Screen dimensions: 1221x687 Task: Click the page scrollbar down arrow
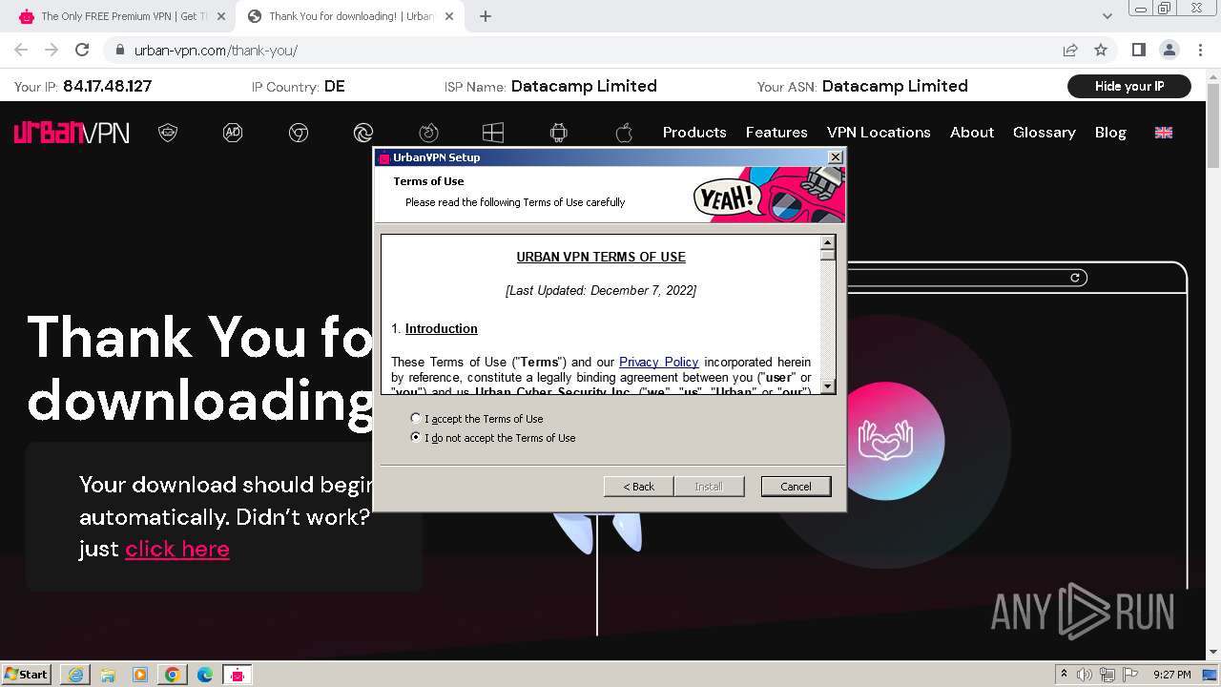[x=1213, y=653]
